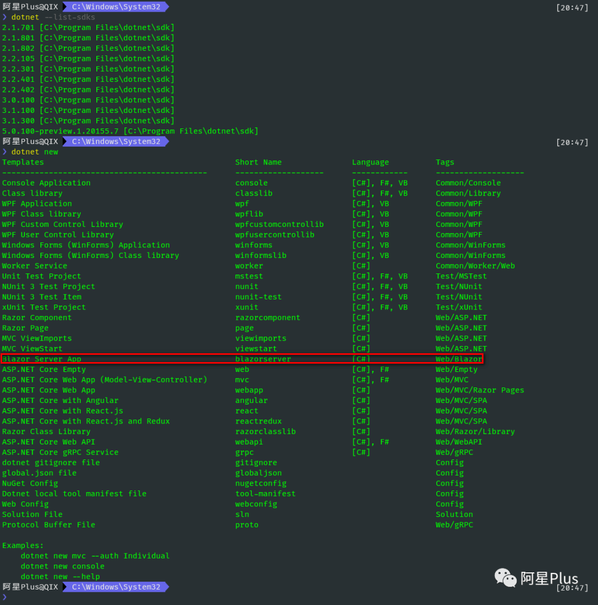
Task: Click 'Console Application' template name
Action: (47, 183)
